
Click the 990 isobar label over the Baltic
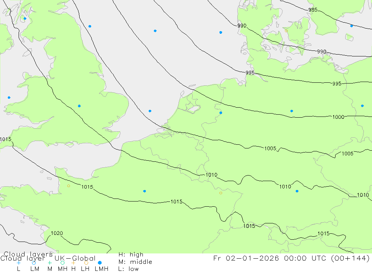(x=322, y=52)
